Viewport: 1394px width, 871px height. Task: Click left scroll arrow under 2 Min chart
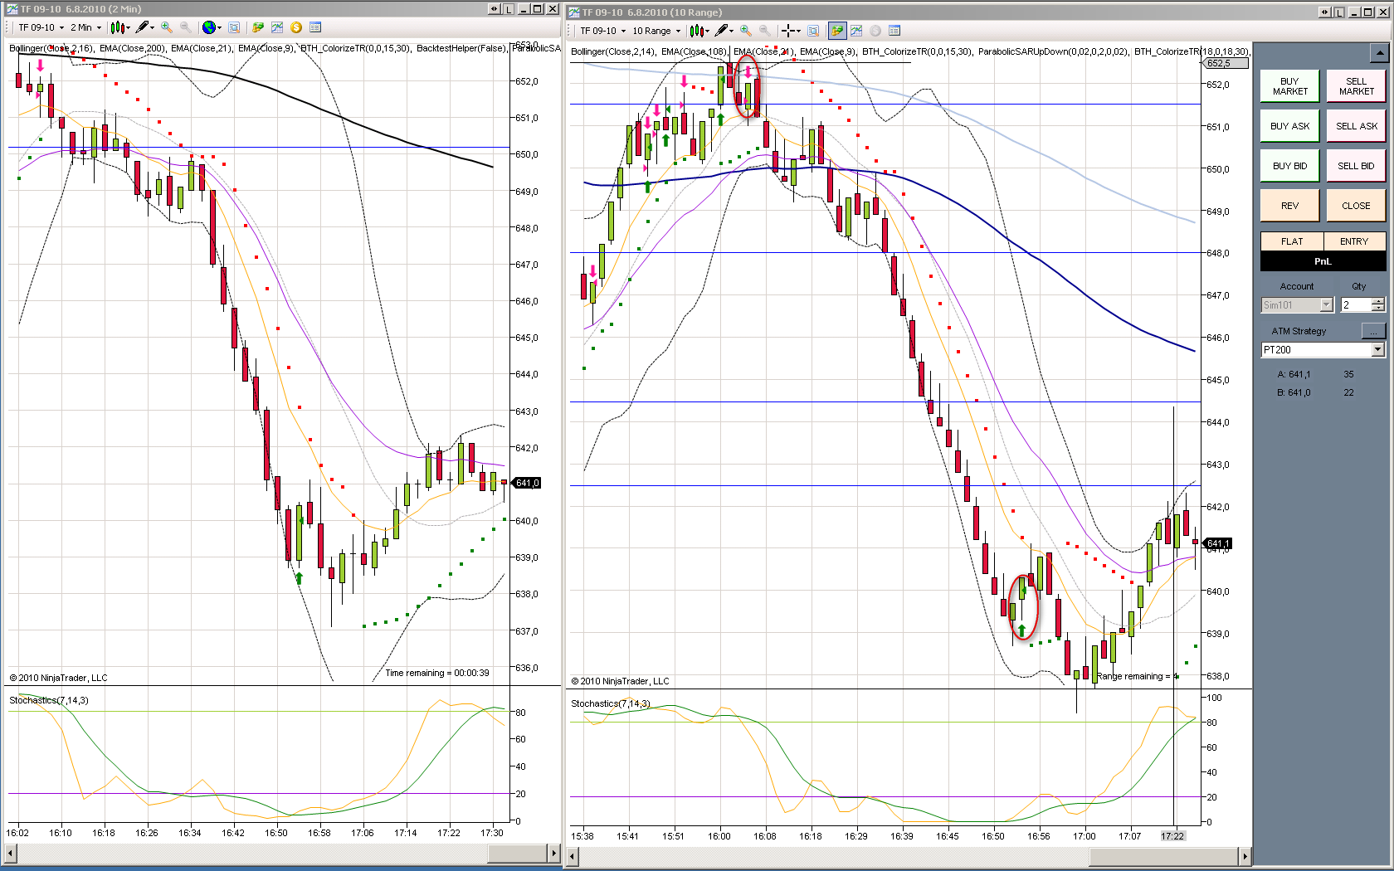(11, 853)
